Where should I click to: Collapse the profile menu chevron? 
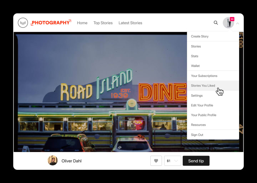point(237,23)
